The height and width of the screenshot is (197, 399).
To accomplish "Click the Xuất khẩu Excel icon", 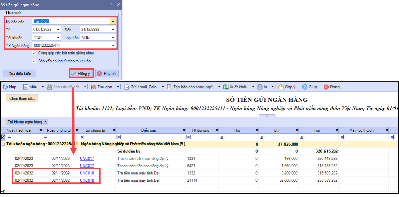I will tap(225, 87).
